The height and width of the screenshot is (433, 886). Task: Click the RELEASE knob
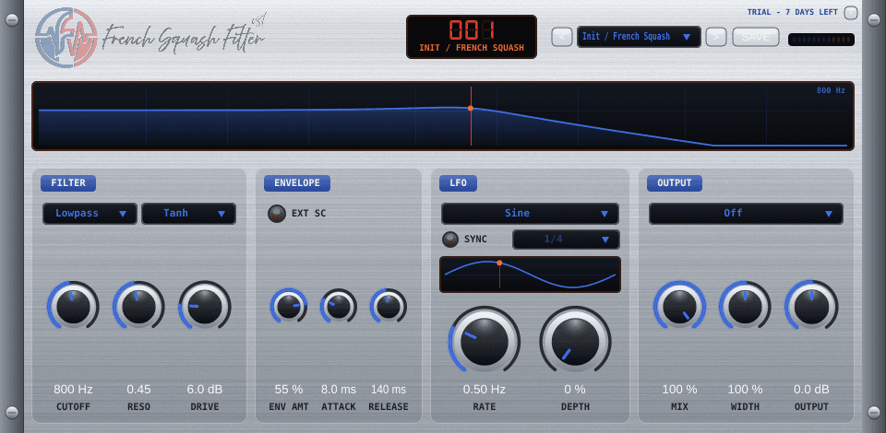point(389,307)
